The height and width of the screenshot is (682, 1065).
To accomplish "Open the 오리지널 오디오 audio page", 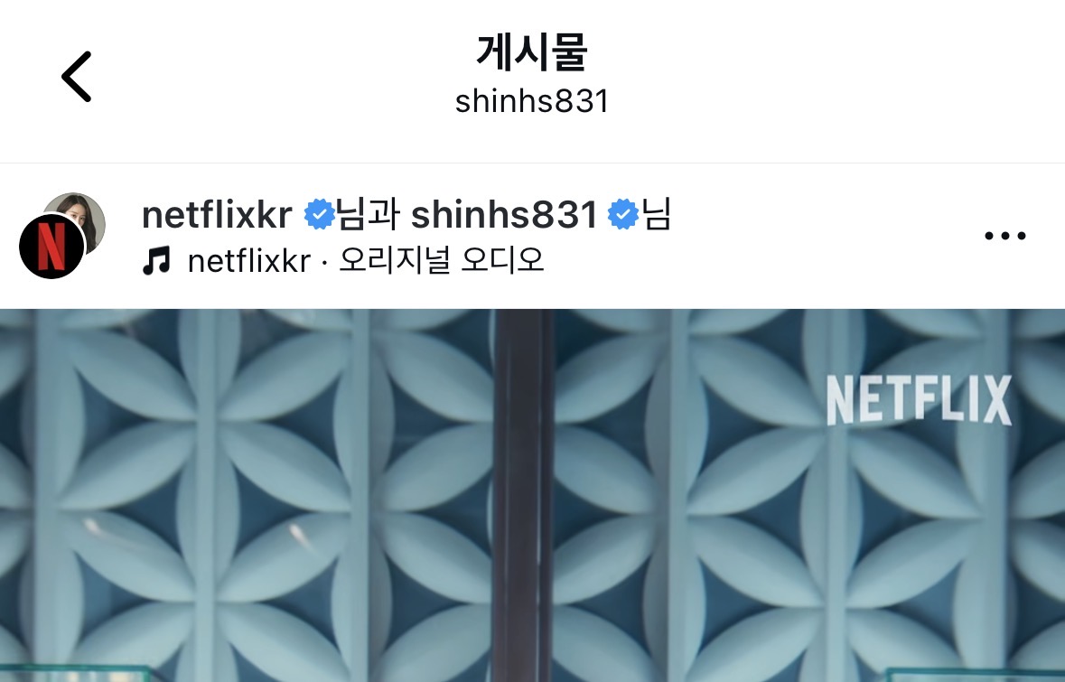I will [x=442, y=260].
